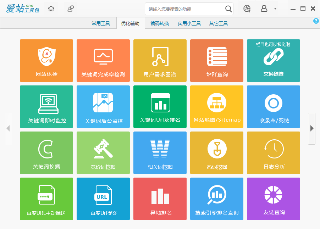The width and height of the screenshot is (320, 229).
Task: Launch the 用户需求图谱 user demand graph
Action: tap(160, 60)
